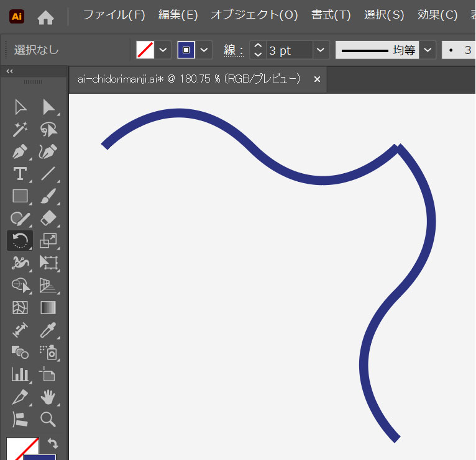Click the Edit Toolbar flag icon
The image size is (476, 460).
pos(20,420)
